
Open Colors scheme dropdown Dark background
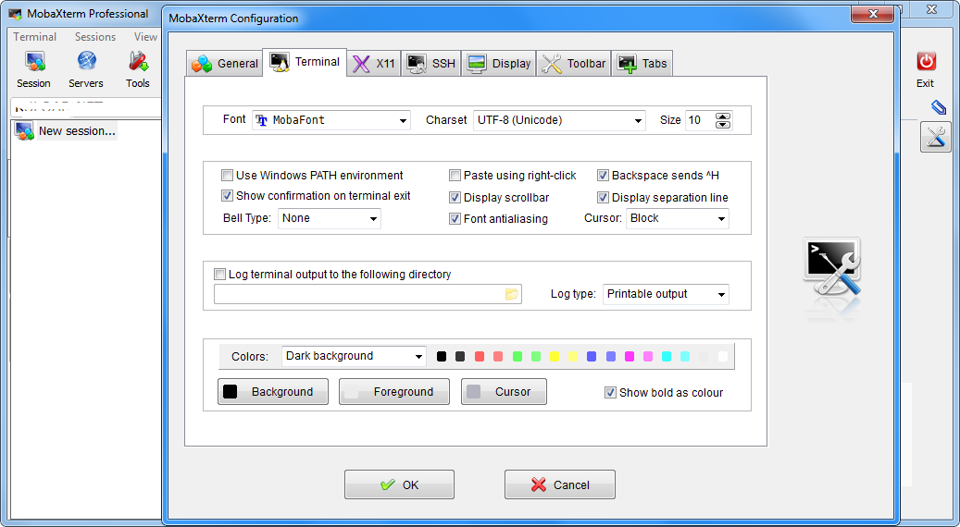[x=354, y=356]
